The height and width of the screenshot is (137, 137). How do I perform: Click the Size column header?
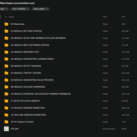(x=123, y=16)
